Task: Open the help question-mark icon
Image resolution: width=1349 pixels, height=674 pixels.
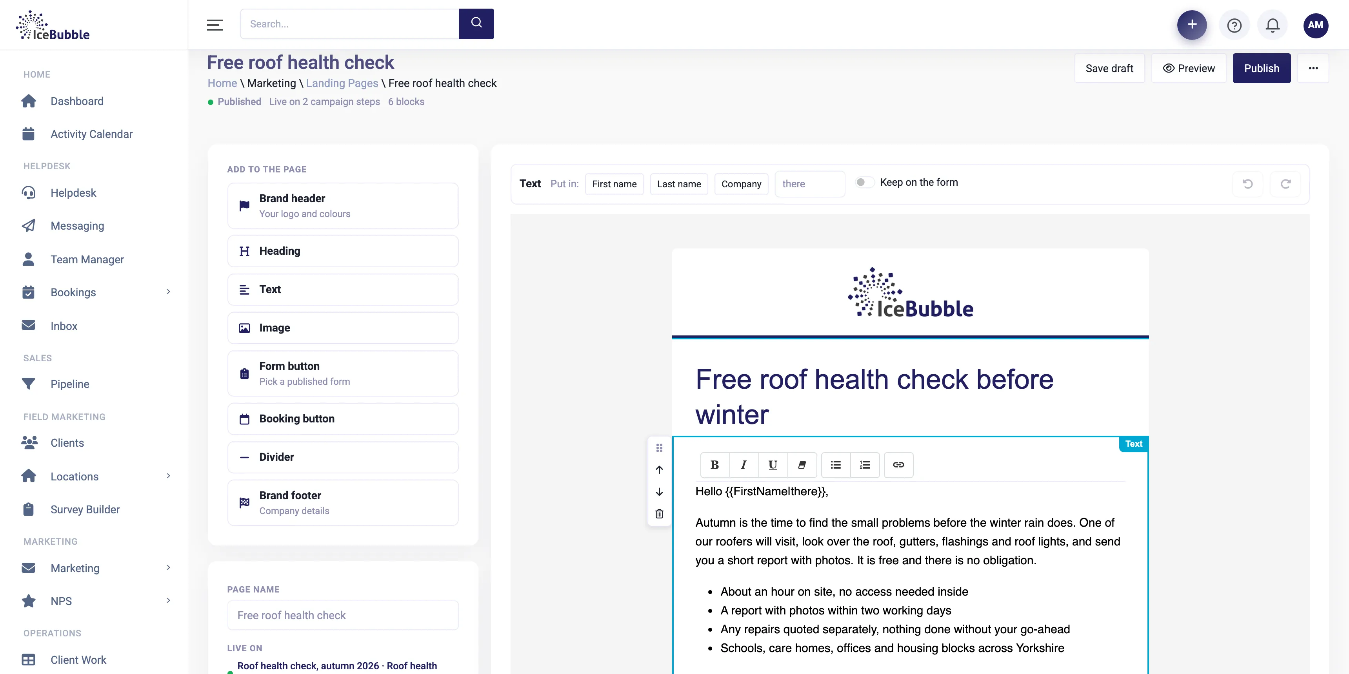Action: [1234, 25]
